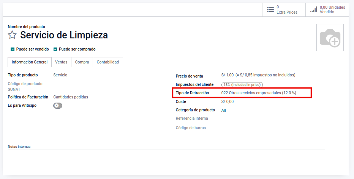354x179 pixels.
Task: Switch to the Ventas tab
Action: (x=61, y=62)
